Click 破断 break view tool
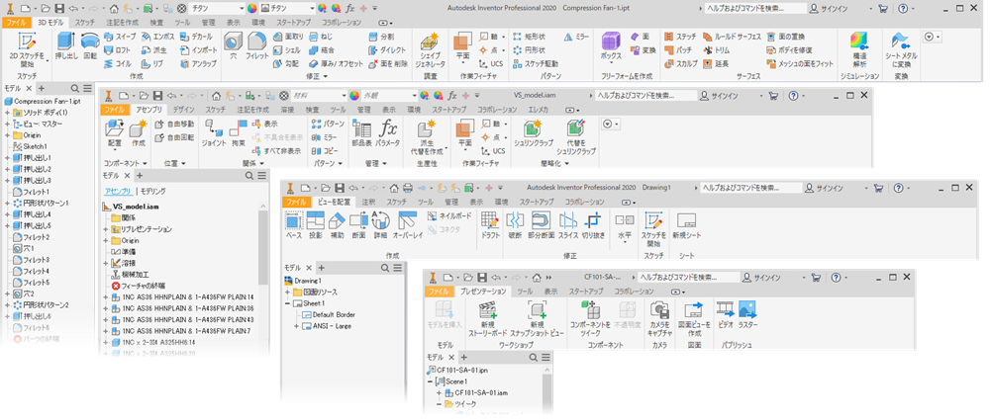 point(515,225)
